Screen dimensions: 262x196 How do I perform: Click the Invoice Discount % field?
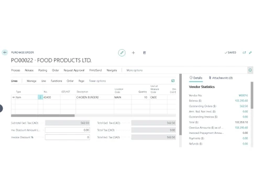click(x=68, y=137)
